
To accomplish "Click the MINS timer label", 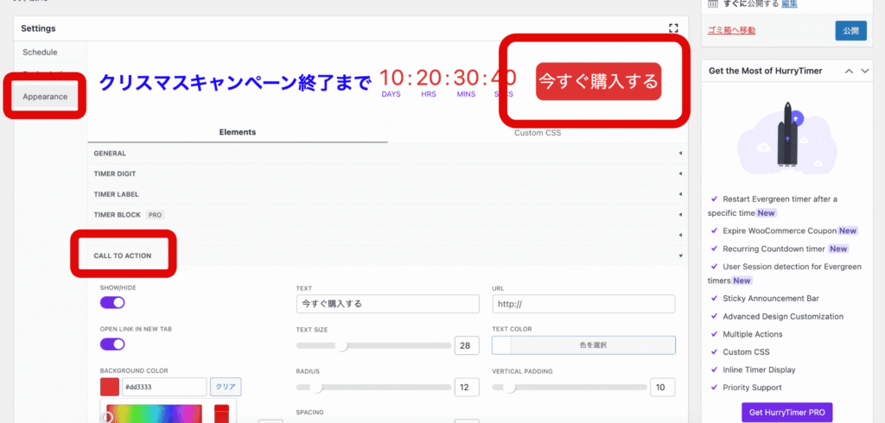I will tap(466, 94).
